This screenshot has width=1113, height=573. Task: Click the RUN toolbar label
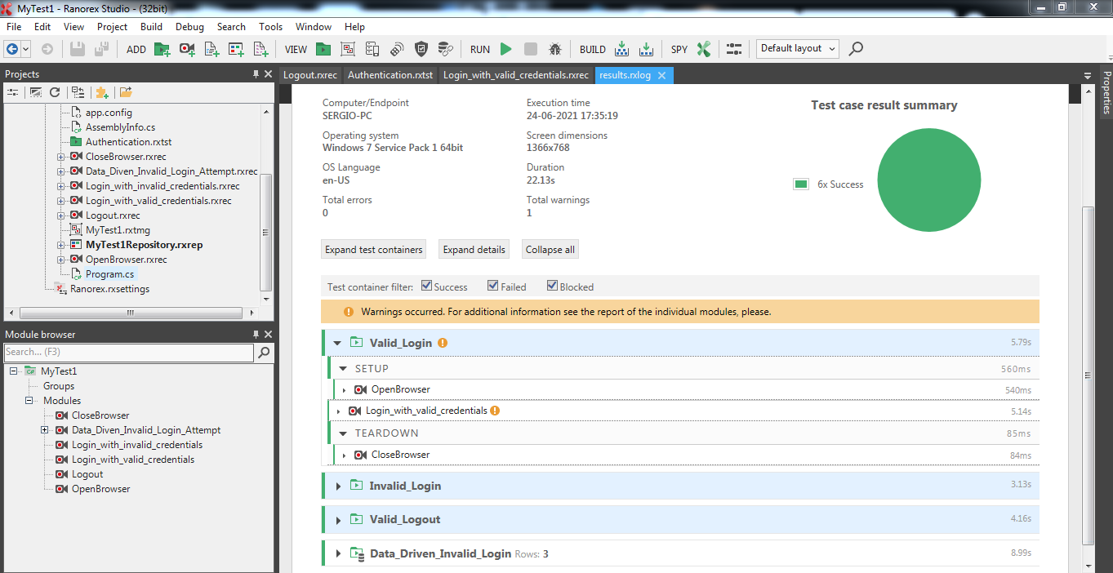click(x=480, y=50)
